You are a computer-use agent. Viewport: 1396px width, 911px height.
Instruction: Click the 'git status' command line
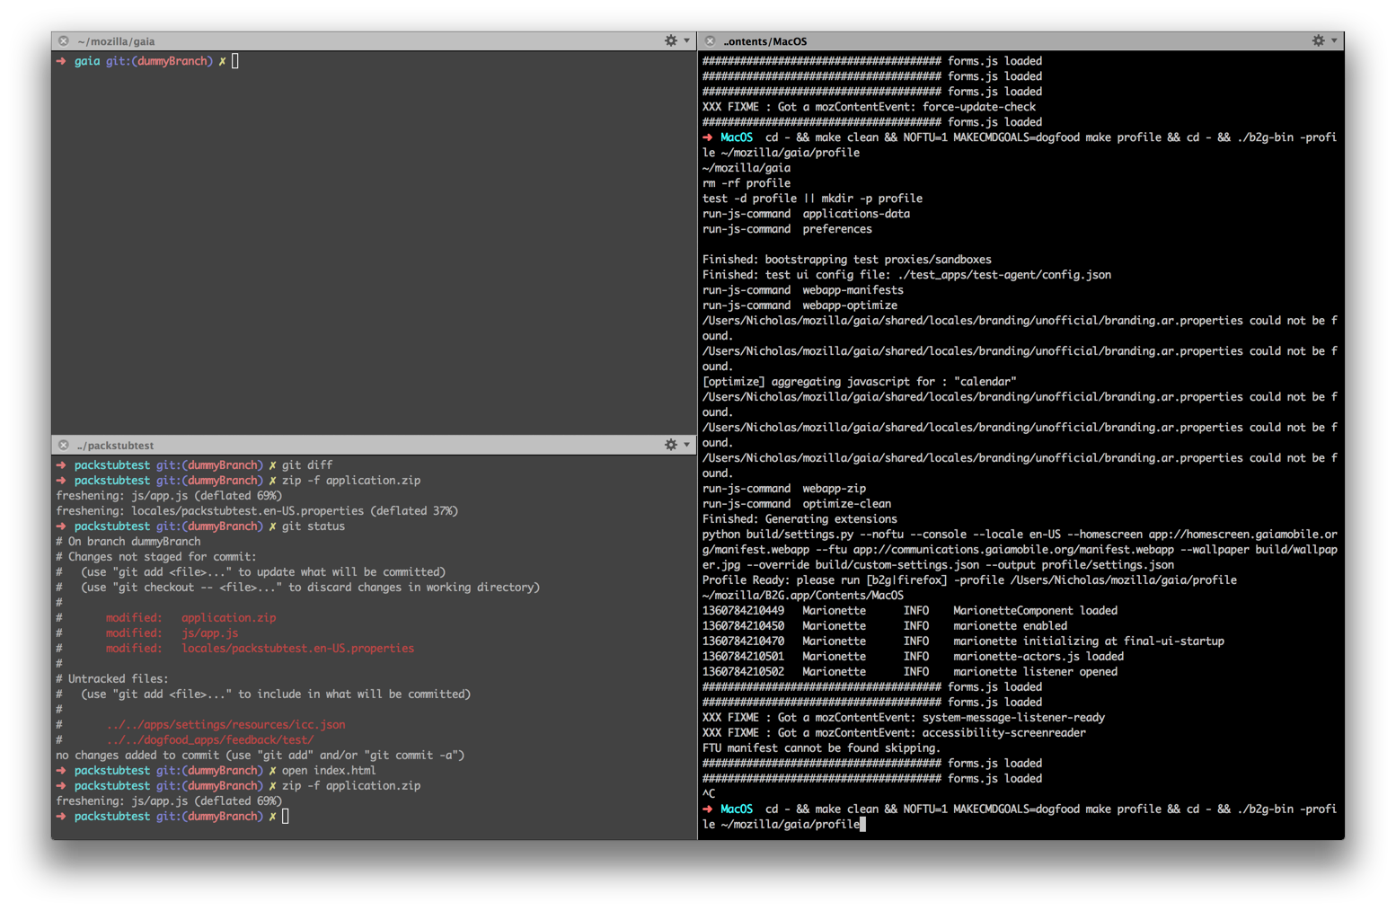click(200, 526)
